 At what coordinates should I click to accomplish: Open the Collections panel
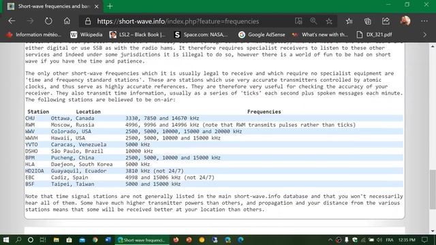(x=368, y=21)
